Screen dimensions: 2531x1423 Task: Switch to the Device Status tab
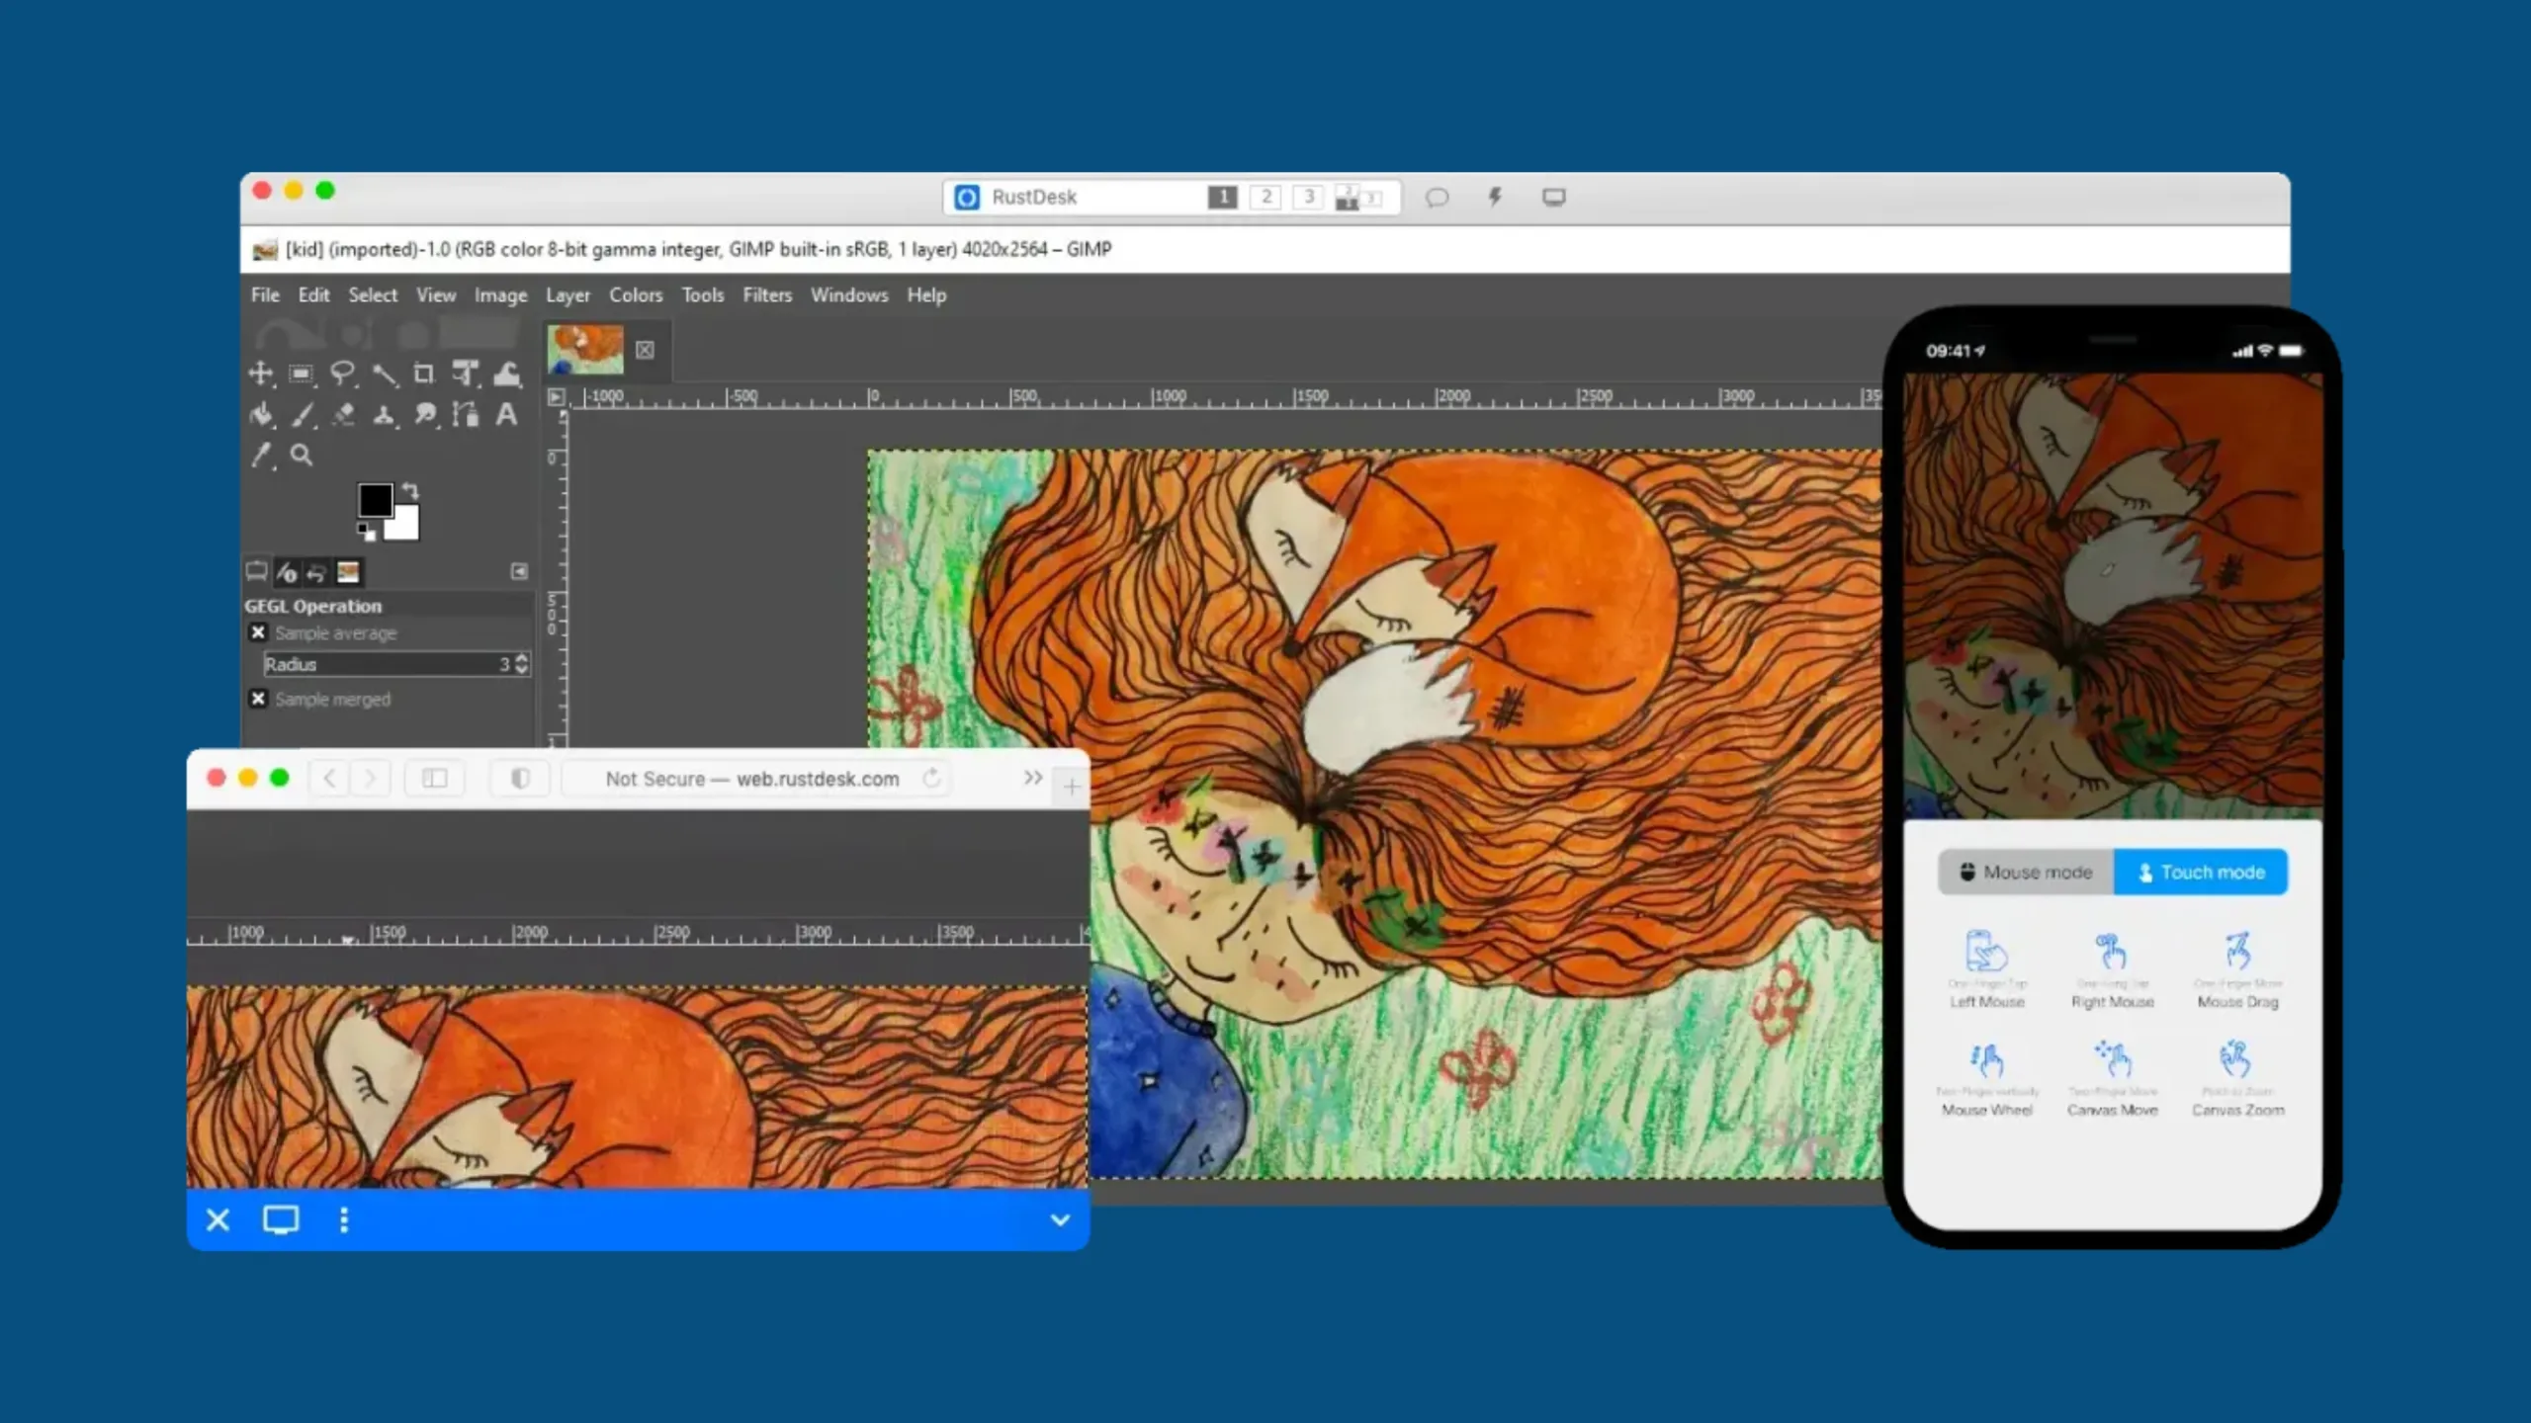pyautogui.click(x=287, y=572)
